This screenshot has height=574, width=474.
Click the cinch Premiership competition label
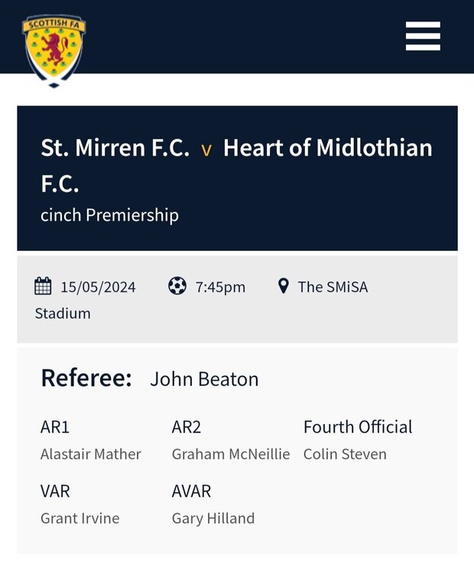tap(110, 215)
